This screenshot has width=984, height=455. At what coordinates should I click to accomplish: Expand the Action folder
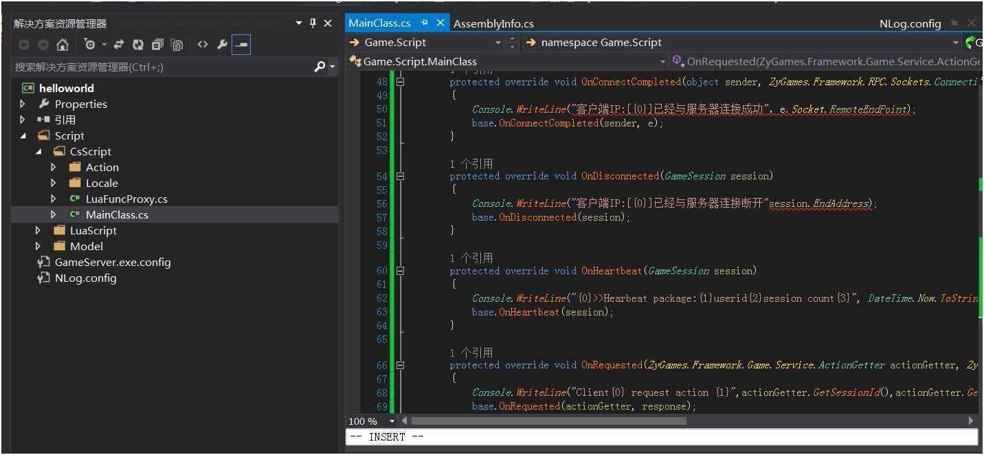coord(54,167)
